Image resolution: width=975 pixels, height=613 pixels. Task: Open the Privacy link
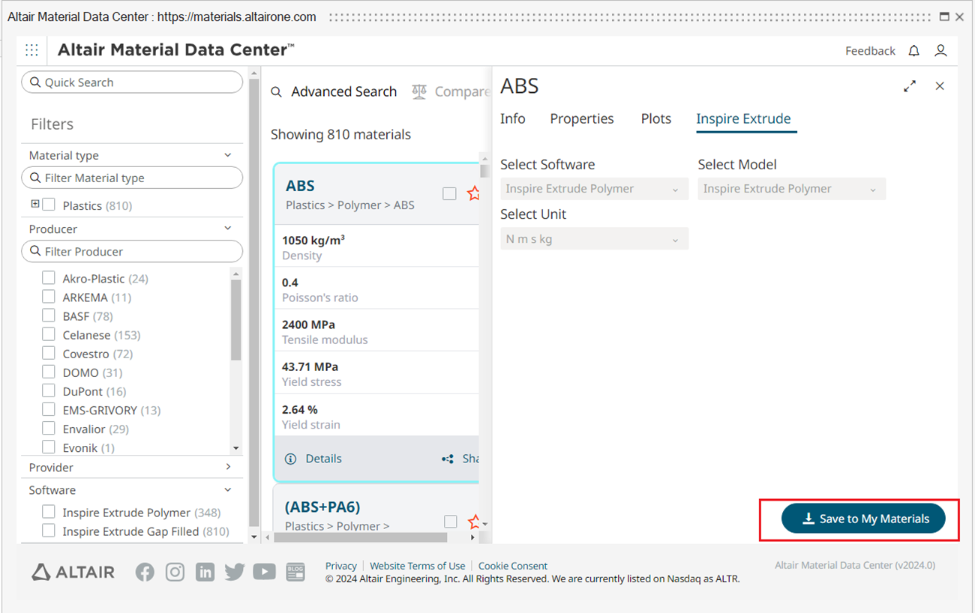tap(341, 566)
